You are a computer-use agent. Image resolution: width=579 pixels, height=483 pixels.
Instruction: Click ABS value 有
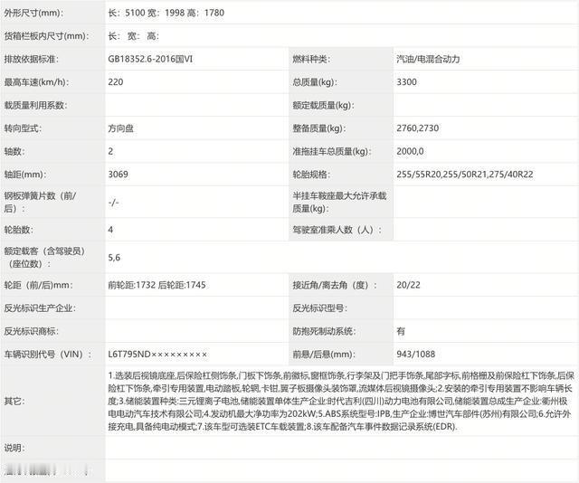click(x=401, y=331)
